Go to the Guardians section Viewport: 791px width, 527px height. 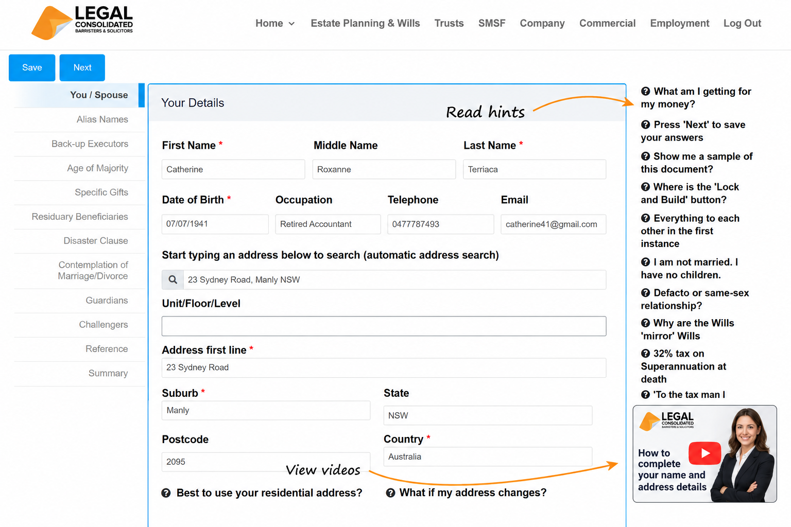(107, 301)
